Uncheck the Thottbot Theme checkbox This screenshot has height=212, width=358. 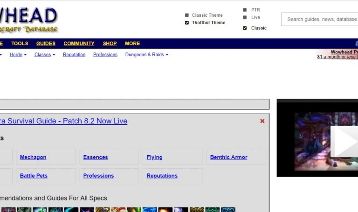[x=187, y=23]
